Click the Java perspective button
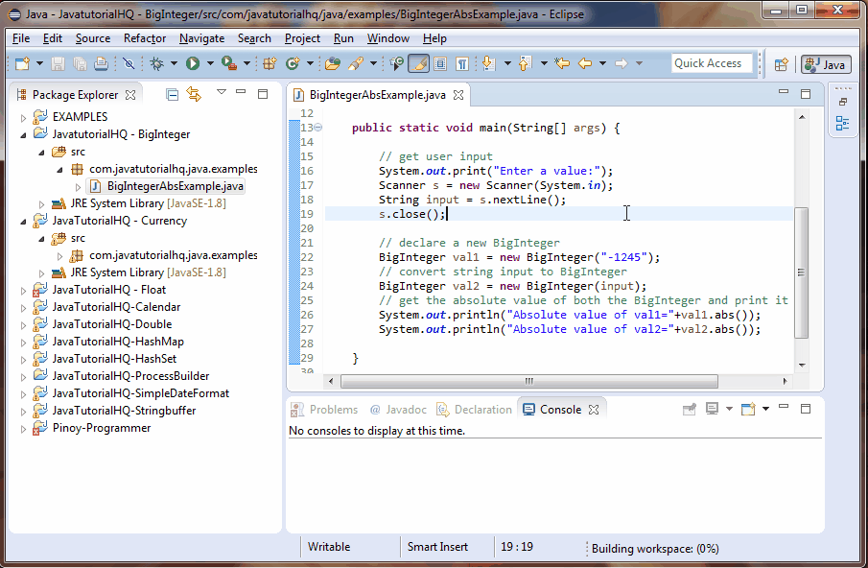The width and height of the screenshot is (868, 568). (825, 64)
